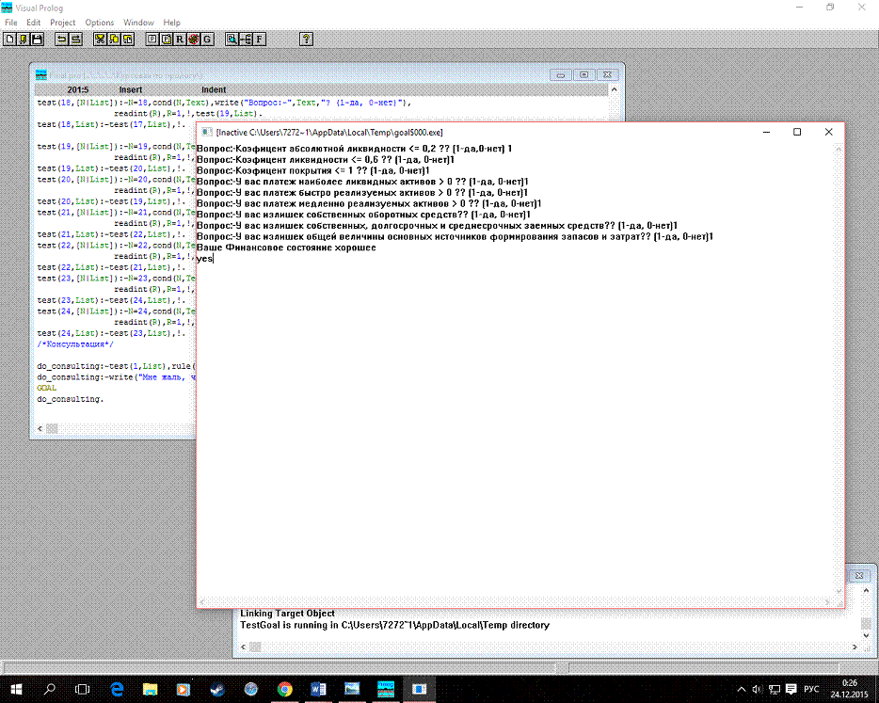The height and width of the screenshot is (703, 879).
Task: Open the Window menu
Action: coord(138,23)
